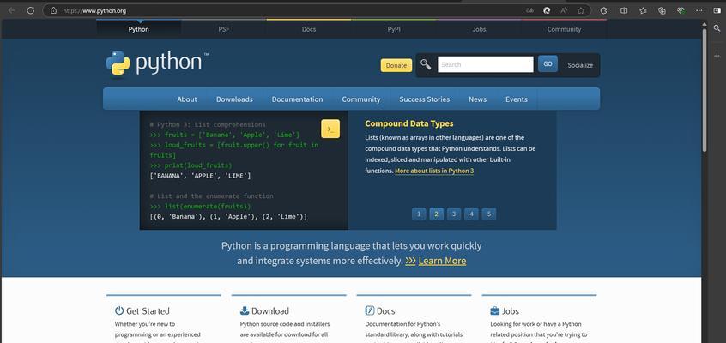726x343 pixels.
Task: View site info via padlock icon
Action: coord(53,10)
